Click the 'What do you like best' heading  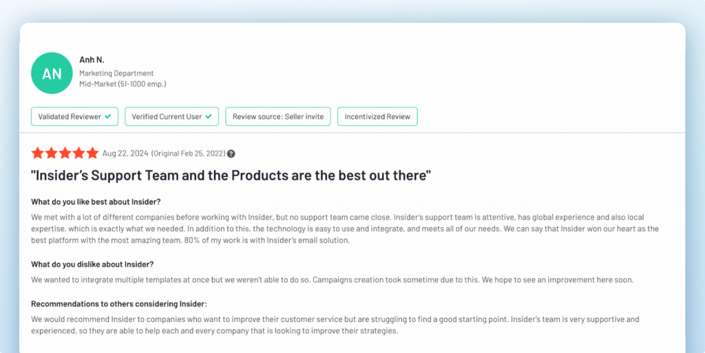[x=96, y=202]
